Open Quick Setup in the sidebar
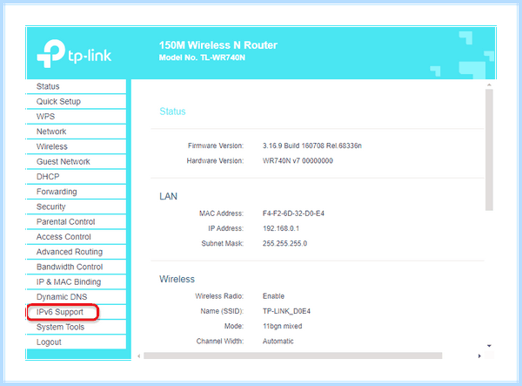 tap(58, 101)
